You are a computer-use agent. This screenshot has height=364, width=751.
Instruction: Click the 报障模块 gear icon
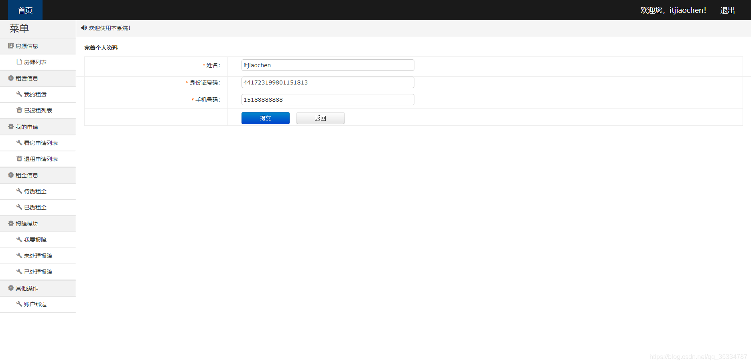click(11, 223)
